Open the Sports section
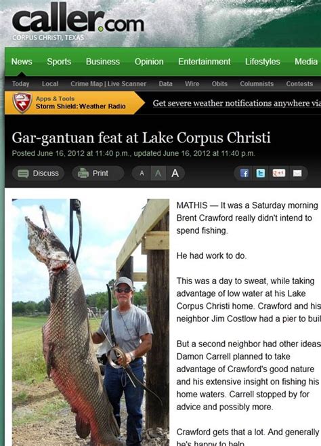The height and width of the screenshot is (446, 321). tap(59, 62)
